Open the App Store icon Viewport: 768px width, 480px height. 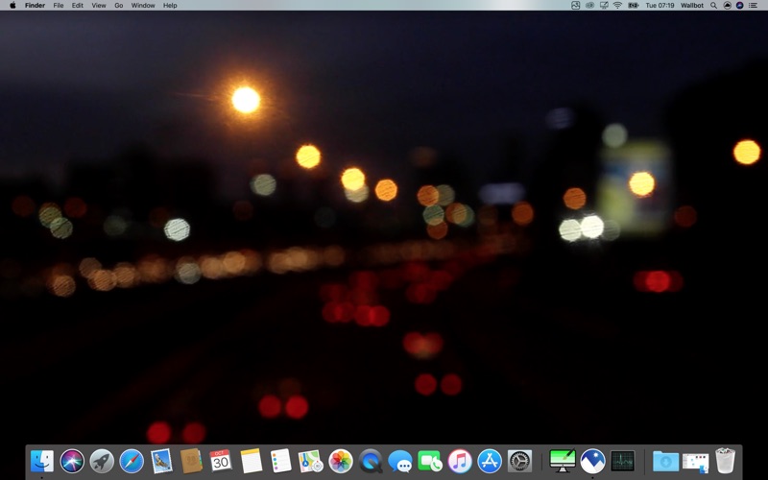tap(490, 461)
